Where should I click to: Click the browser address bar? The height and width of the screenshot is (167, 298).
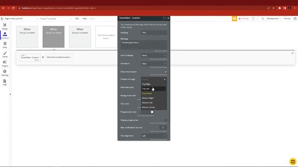(x=141, y=8)
